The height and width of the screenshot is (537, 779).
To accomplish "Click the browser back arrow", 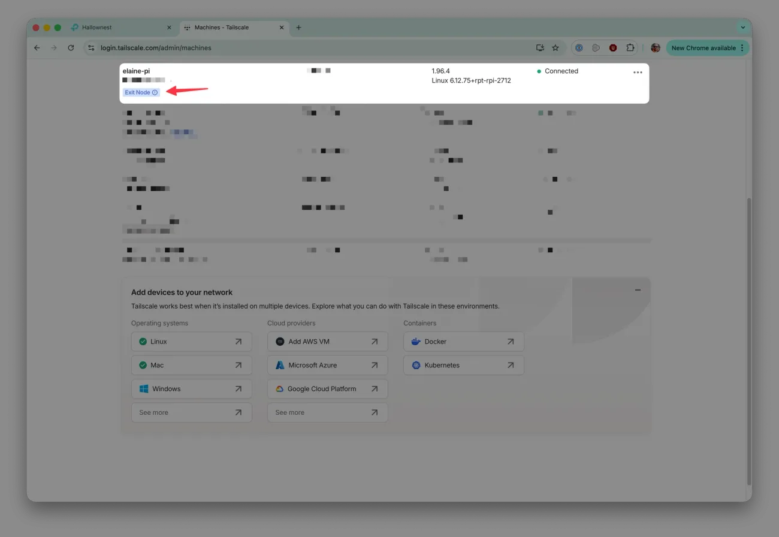I will [x=37, y=47].
